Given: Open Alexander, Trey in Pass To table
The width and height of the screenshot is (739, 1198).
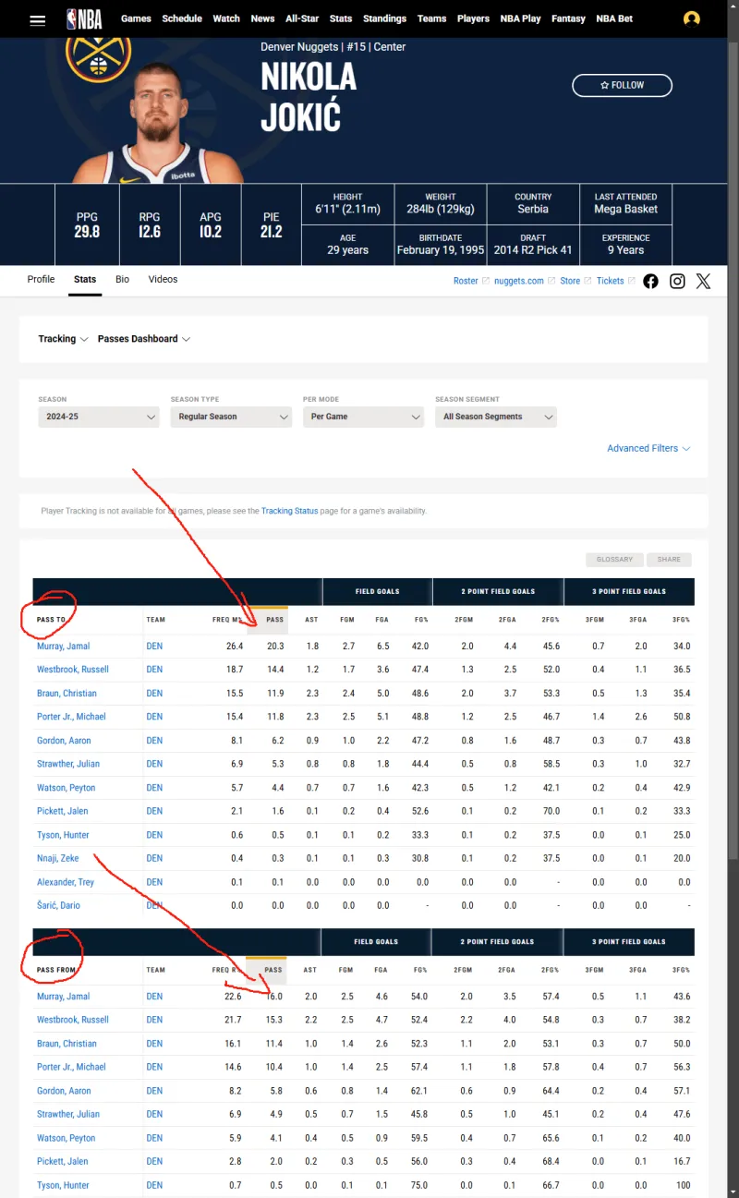Looking at the screenshot, I should 66,882.
